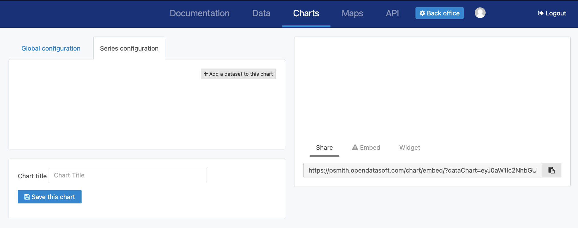578x228 pixels.
Task: Switch to the Global configuration tab
Action: coord(51,48)
